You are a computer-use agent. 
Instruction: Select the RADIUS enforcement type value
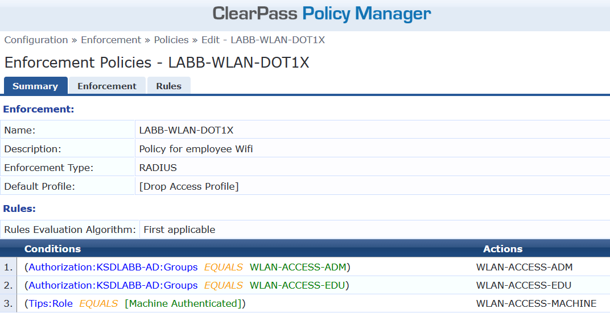[x=158, y=168]
